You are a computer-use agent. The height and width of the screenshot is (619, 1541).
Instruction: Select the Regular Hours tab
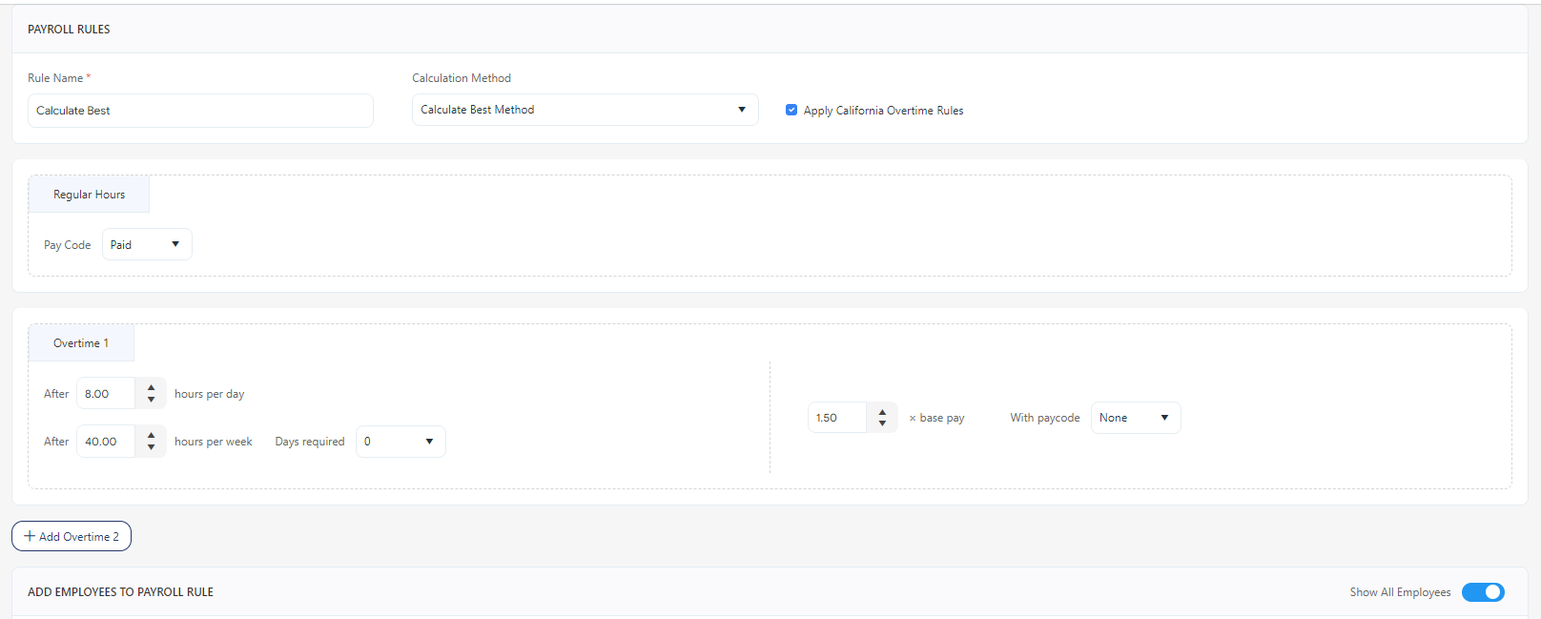pos(89,195)
